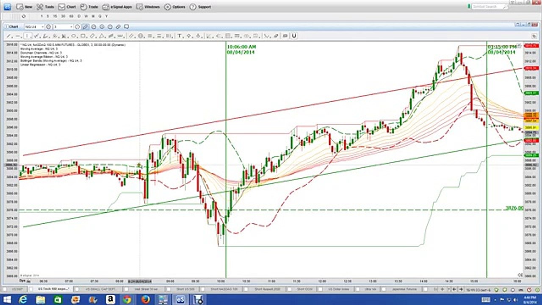The height and width of the screenshot is (305, 542).
Task: Click the refresh icon below New menu
Action: [x=24, y=16]
